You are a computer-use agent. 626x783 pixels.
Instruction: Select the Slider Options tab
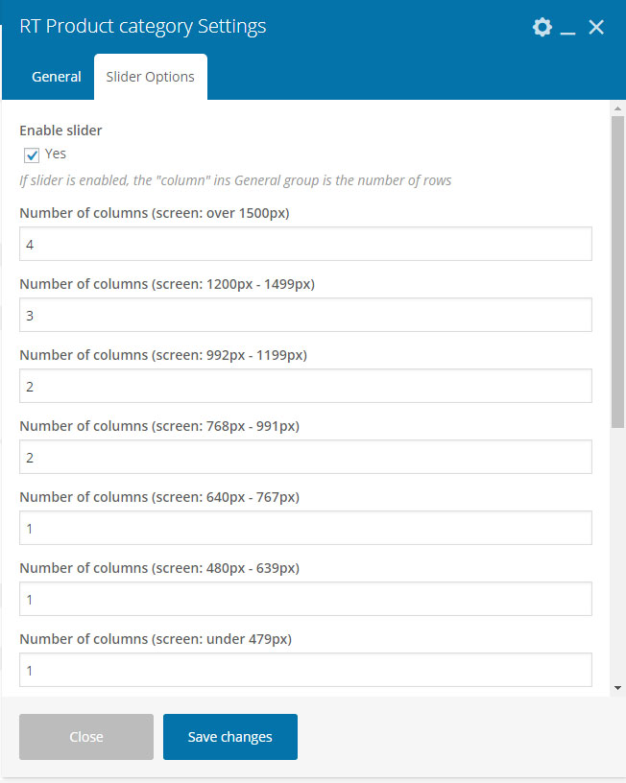pyautogui.click(x=151, y=77)
